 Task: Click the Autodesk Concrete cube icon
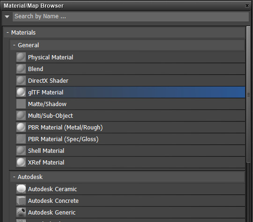21,201
